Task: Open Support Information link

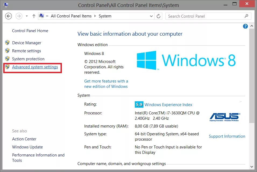Action: 227,136
